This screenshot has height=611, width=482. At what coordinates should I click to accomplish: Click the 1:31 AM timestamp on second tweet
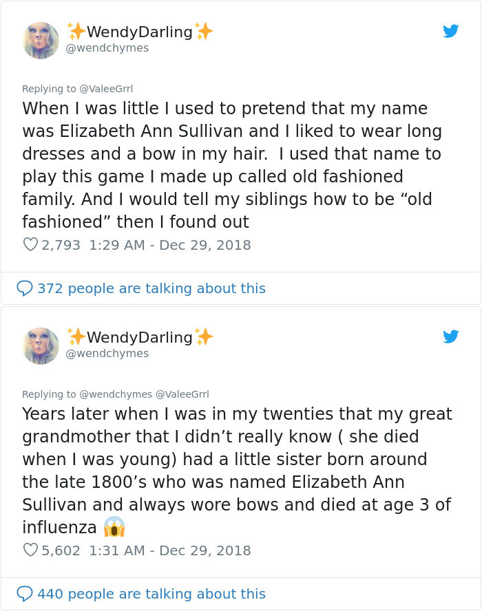[x=108, y=550]
